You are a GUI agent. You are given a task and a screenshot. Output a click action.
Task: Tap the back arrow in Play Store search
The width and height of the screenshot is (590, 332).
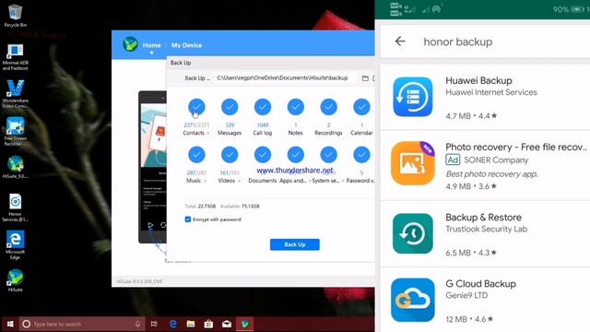click(x=400, y=41)
